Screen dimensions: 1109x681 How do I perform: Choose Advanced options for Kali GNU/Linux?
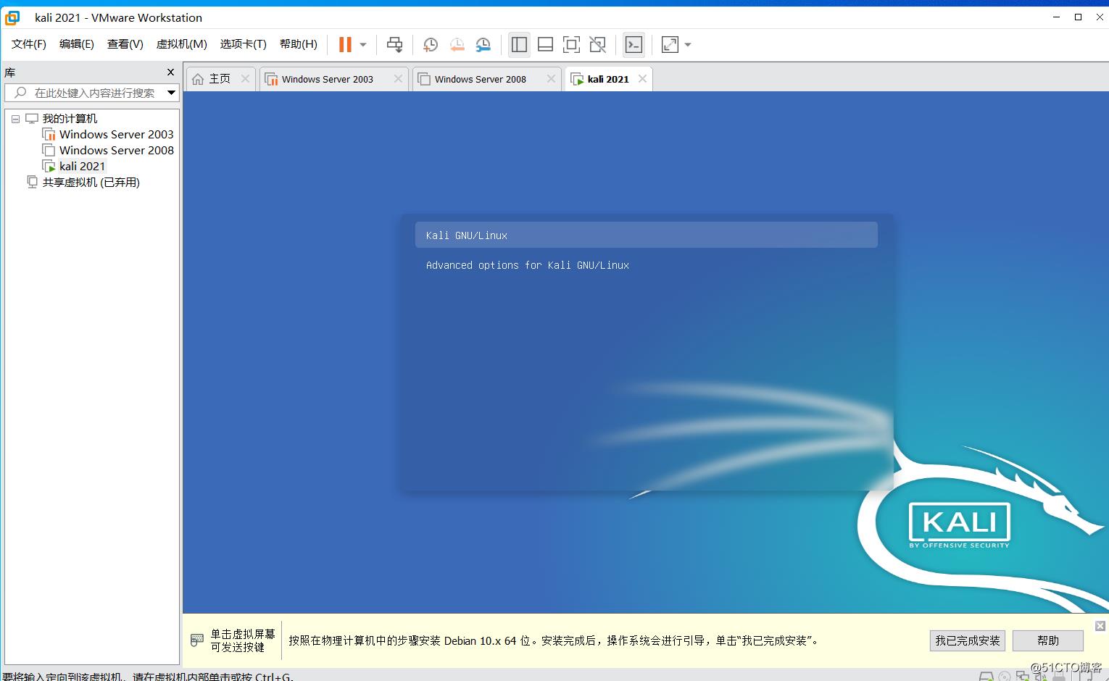point(528,265)
